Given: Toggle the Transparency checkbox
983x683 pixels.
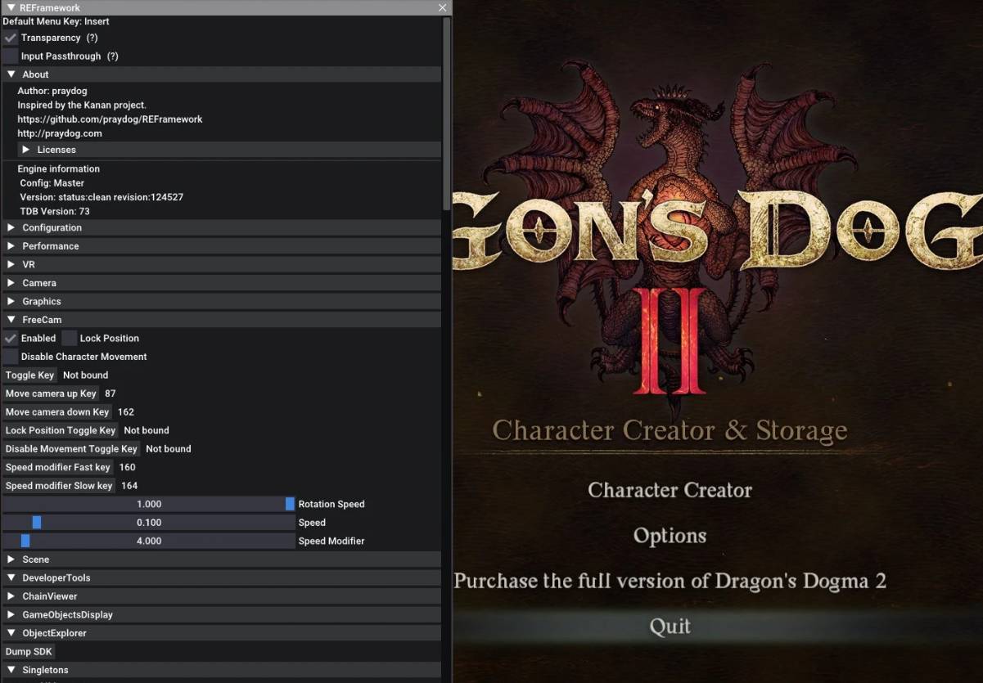Looking at the screenshot, I should coord(10,38).
